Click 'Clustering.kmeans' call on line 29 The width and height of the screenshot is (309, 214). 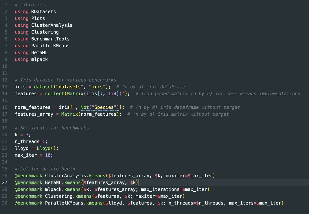click(68, 196)
